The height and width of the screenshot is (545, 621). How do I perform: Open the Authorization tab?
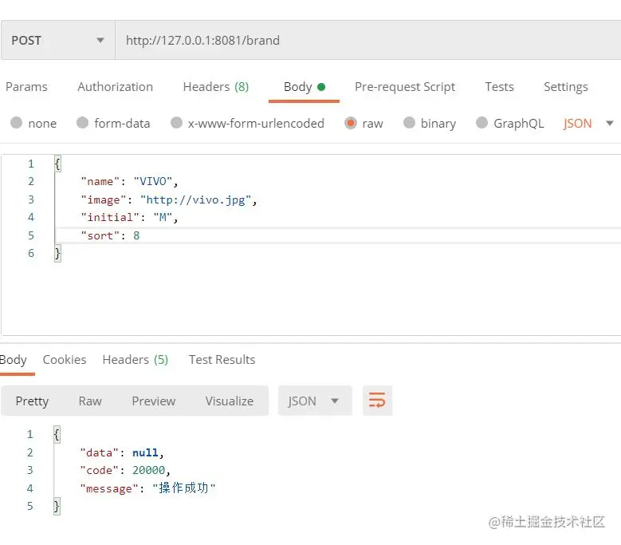click(x=116, y=87)
